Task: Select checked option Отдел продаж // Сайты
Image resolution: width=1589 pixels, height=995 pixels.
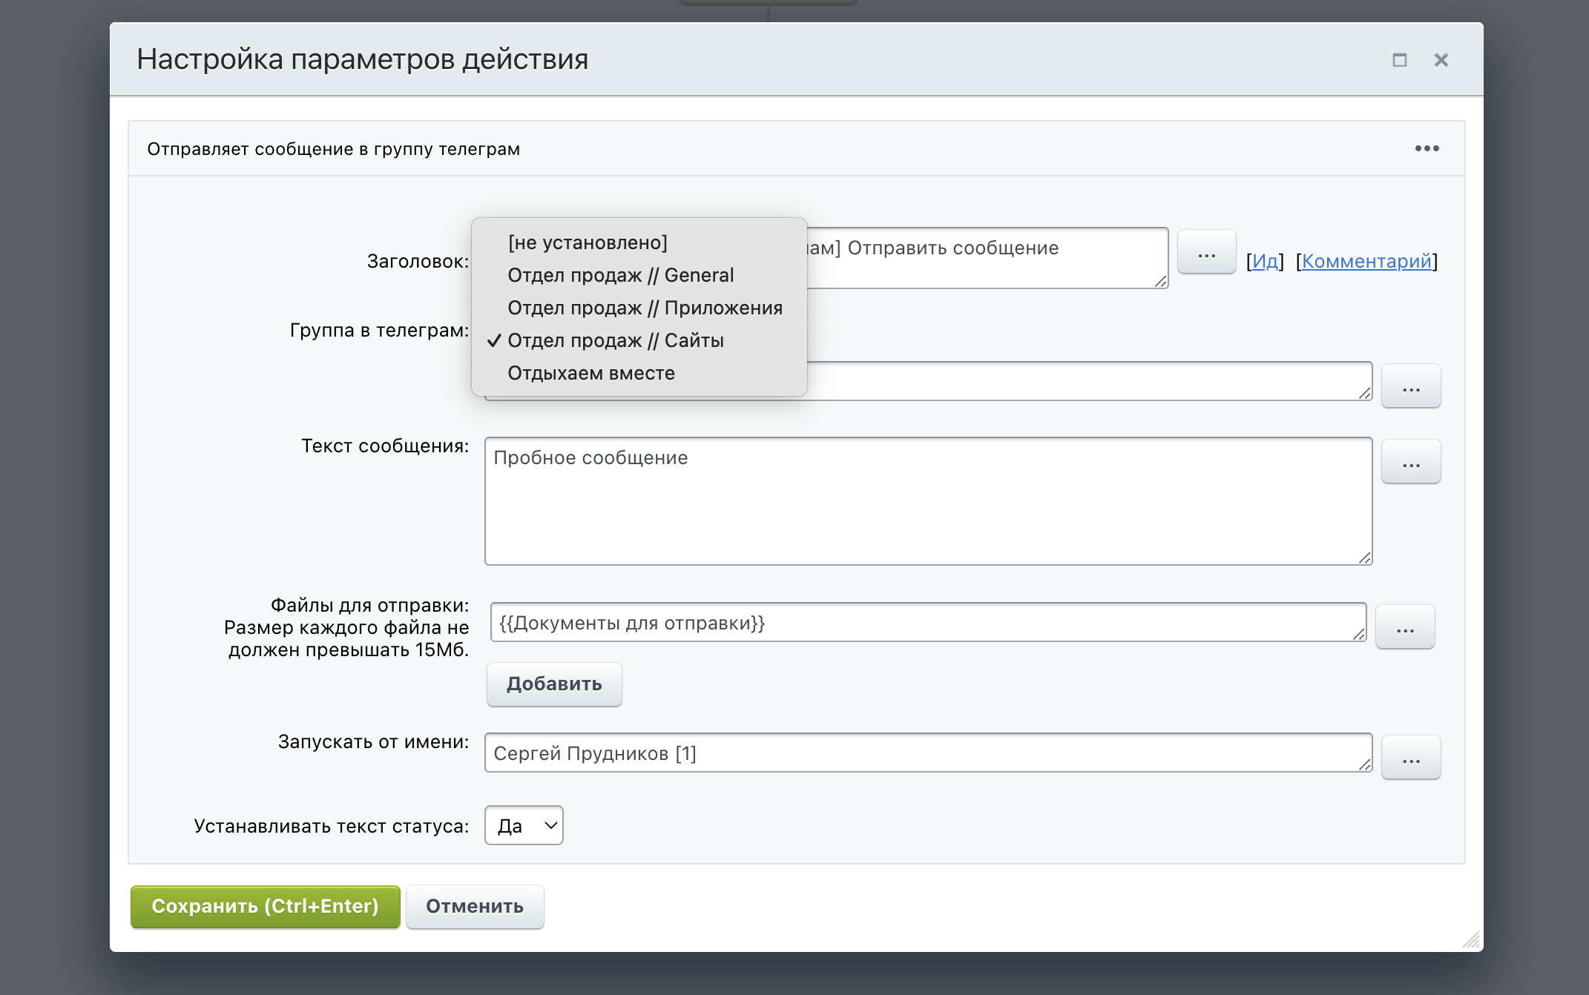Action: 615,340
